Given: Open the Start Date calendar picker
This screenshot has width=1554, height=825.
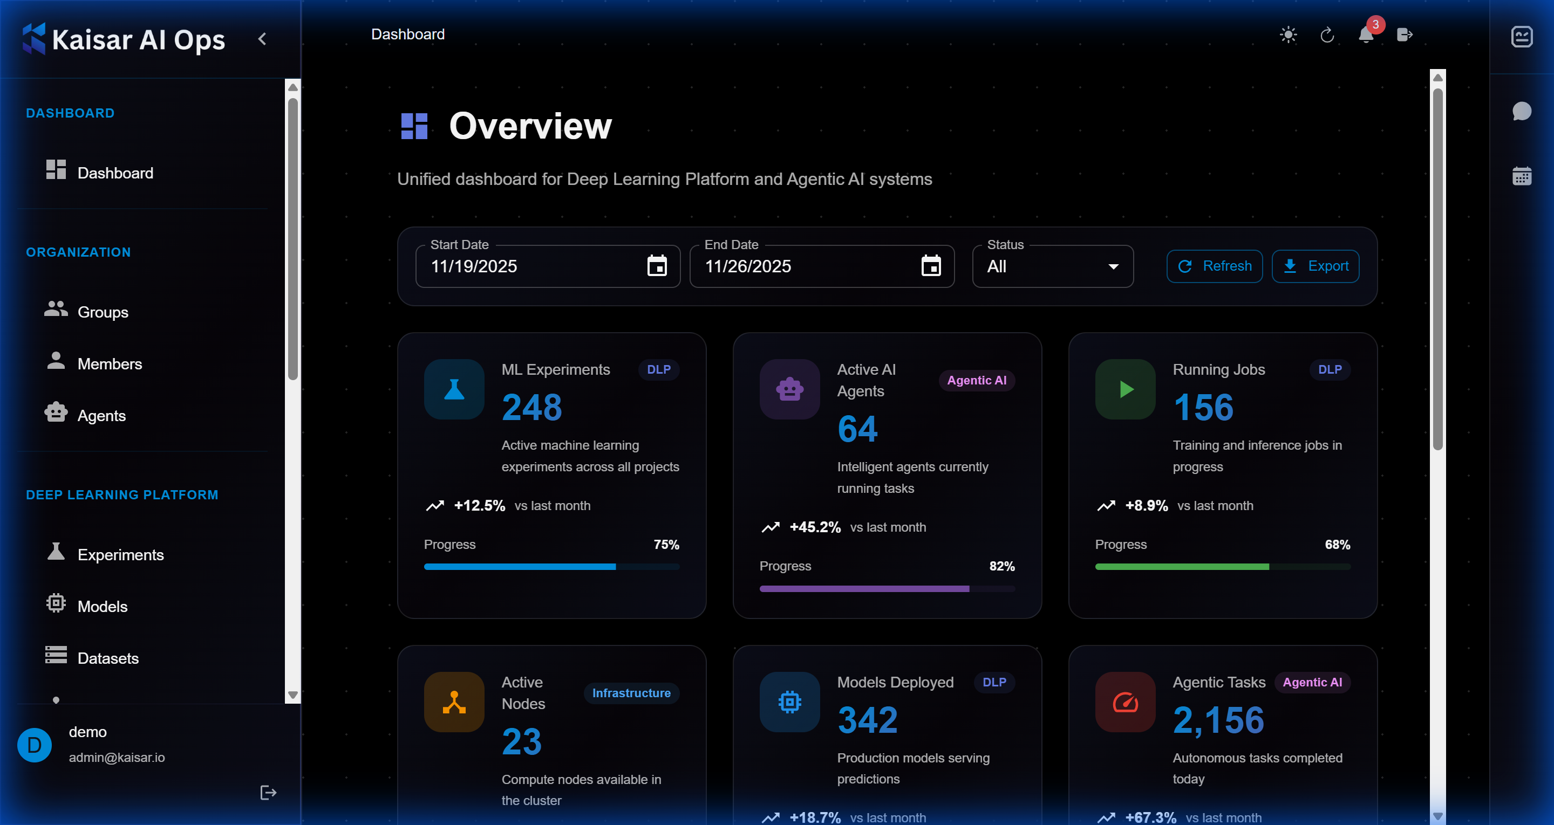Looking at the screenshot, I should click(x=658, y=266).
